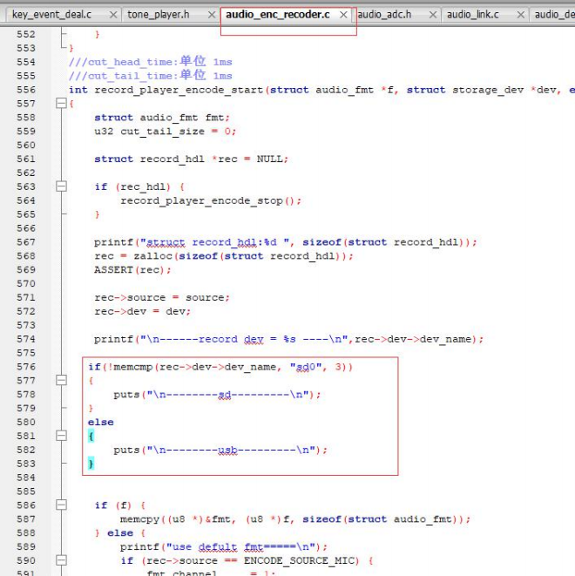Switch to the tone_player.h tab
The height and width of the screenshot is (576, 575).
(x=159, y=15)
